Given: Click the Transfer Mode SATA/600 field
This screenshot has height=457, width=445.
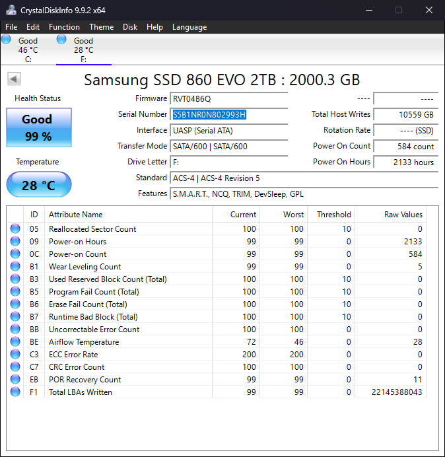Looking at the screenshot, I should tap(228, 147).
